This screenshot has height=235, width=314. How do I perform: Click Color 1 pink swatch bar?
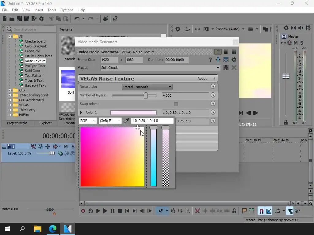133,113
